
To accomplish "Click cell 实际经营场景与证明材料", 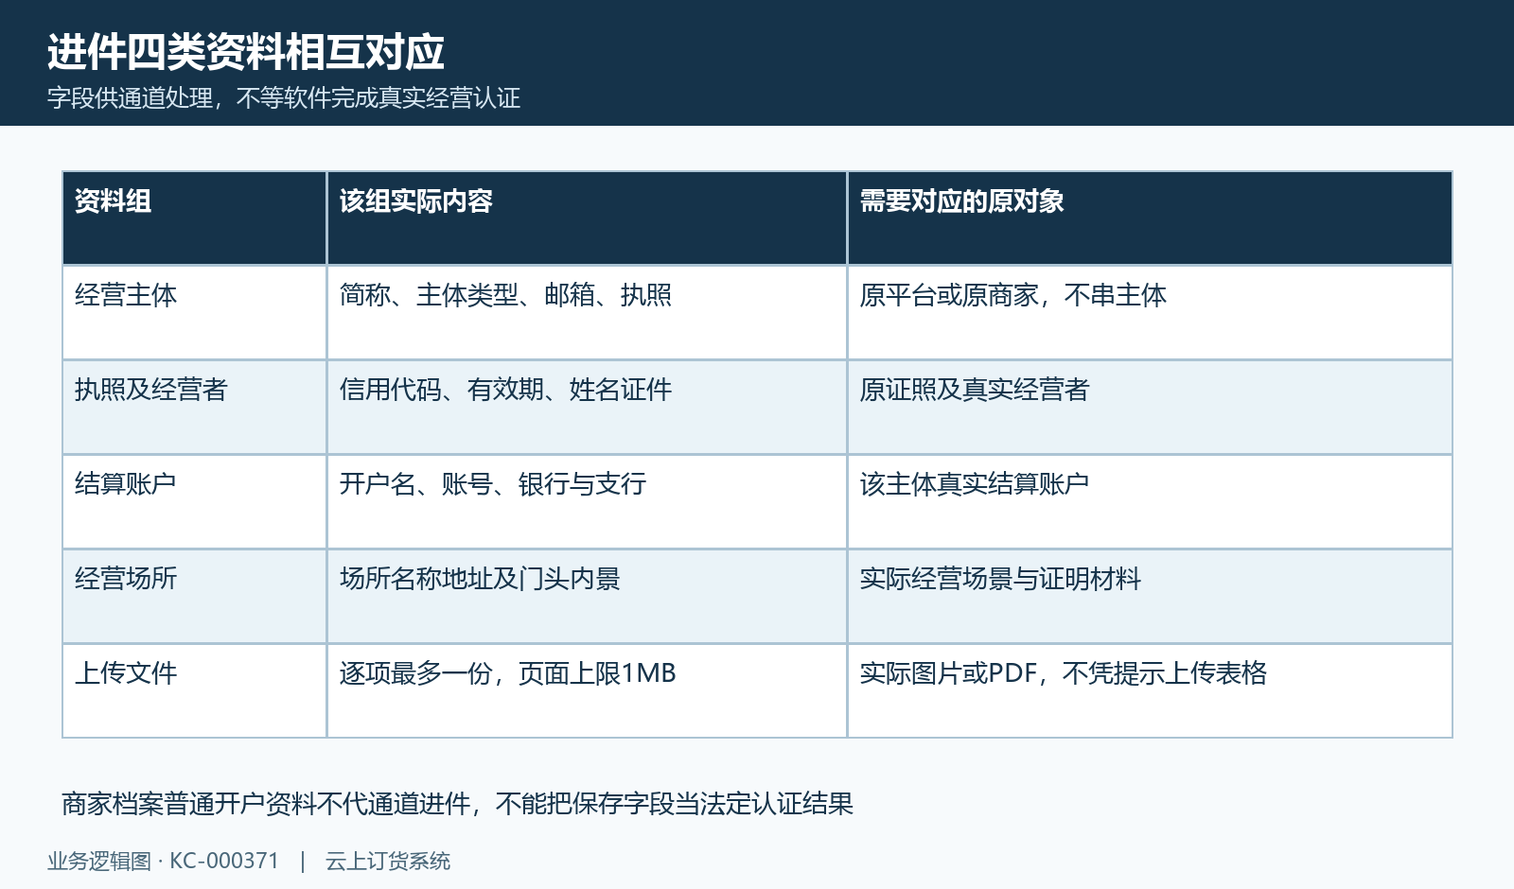I will pos(1150,597).
